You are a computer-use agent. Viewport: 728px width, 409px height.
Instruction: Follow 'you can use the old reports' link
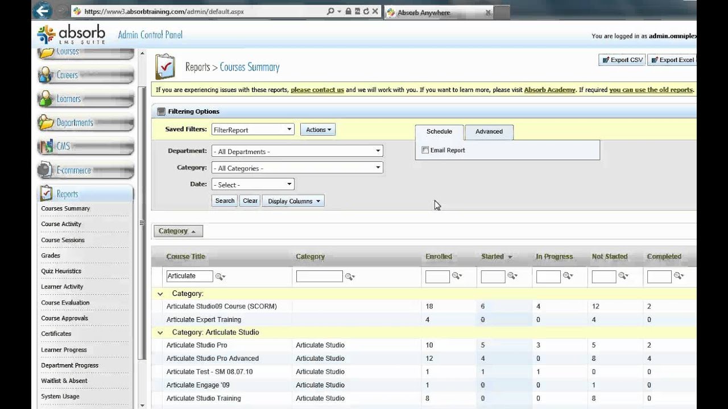(651, 90)
